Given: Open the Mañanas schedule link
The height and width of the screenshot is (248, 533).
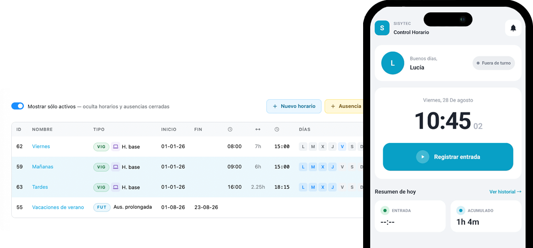Looking at the screenshot, I should point(43,167).
